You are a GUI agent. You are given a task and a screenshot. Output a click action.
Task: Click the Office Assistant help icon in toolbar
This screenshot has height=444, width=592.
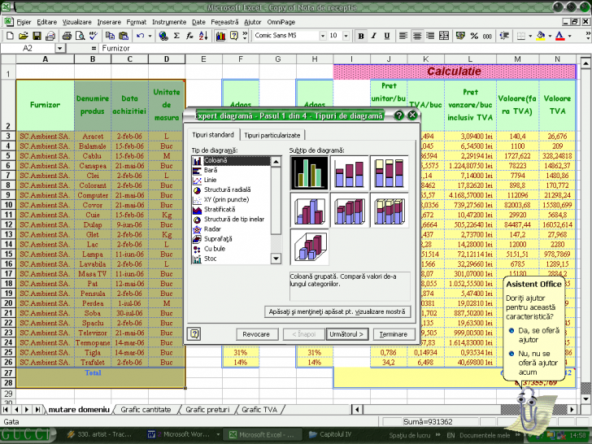click(234, 36)
